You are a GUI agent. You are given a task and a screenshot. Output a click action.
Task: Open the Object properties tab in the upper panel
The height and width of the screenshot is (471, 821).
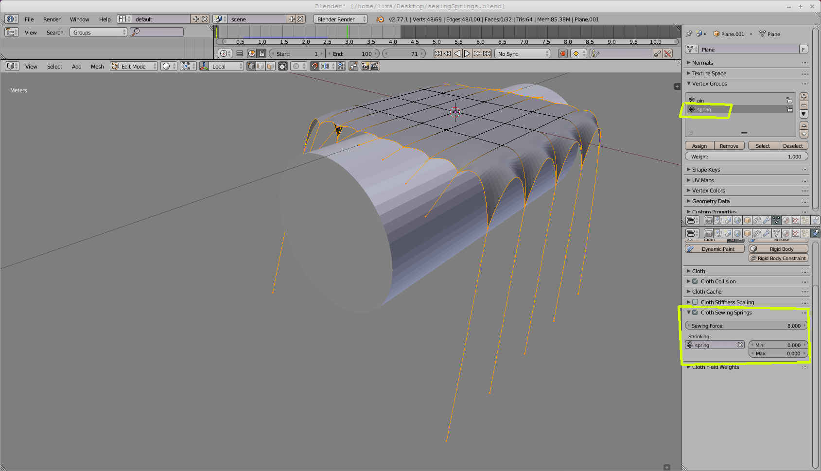coord(747,220)
